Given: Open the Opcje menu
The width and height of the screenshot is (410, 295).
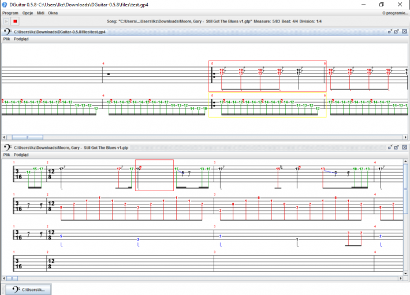Looking at the screenshot, I should (28, 13).
